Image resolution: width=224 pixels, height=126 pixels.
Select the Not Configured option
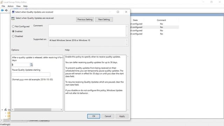21,27
